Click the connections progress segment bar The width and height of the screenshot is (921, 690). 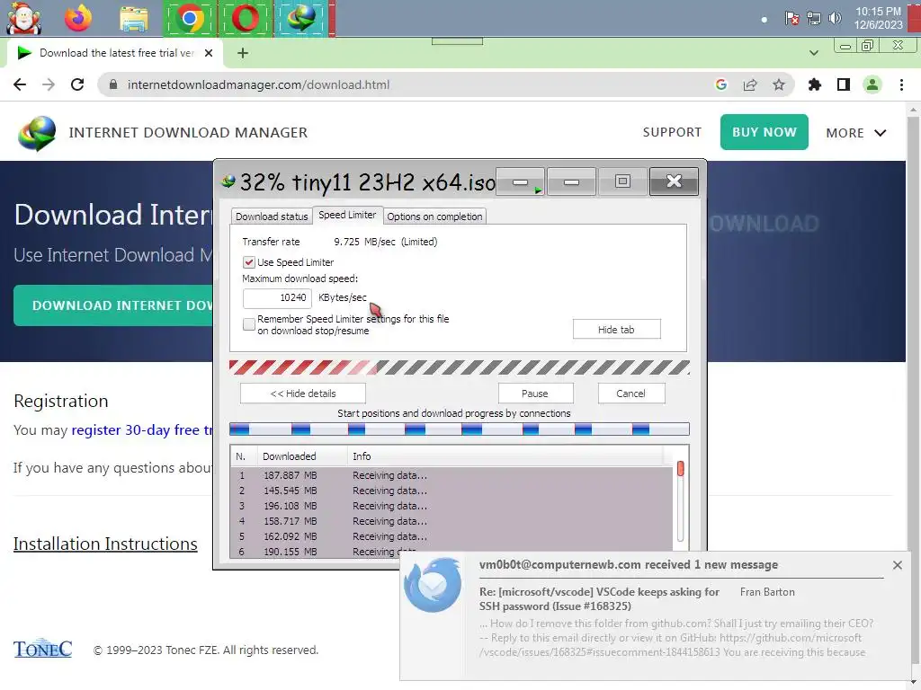460,429
